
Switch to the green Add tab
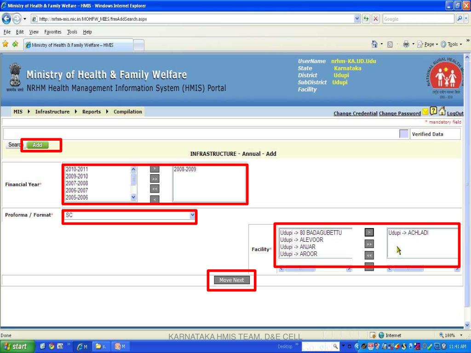coord(37,145)
